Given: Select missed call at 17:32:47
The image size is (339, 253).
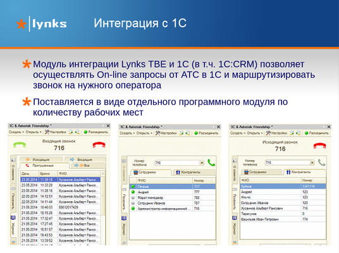Looking at the screenshot, I should coord(61,218).
